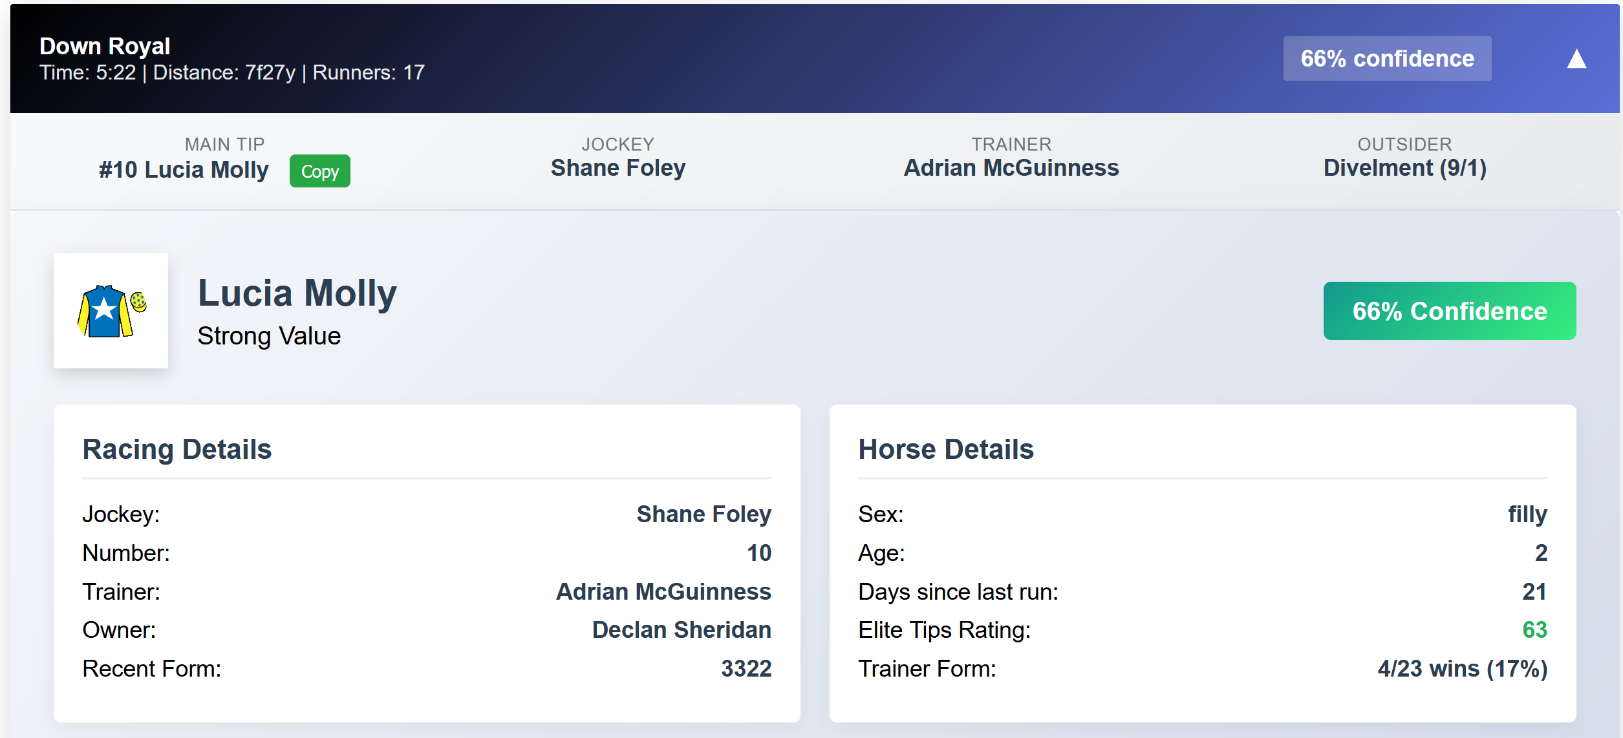Open owner Declan Sheridan value

(x=682, y=630)
